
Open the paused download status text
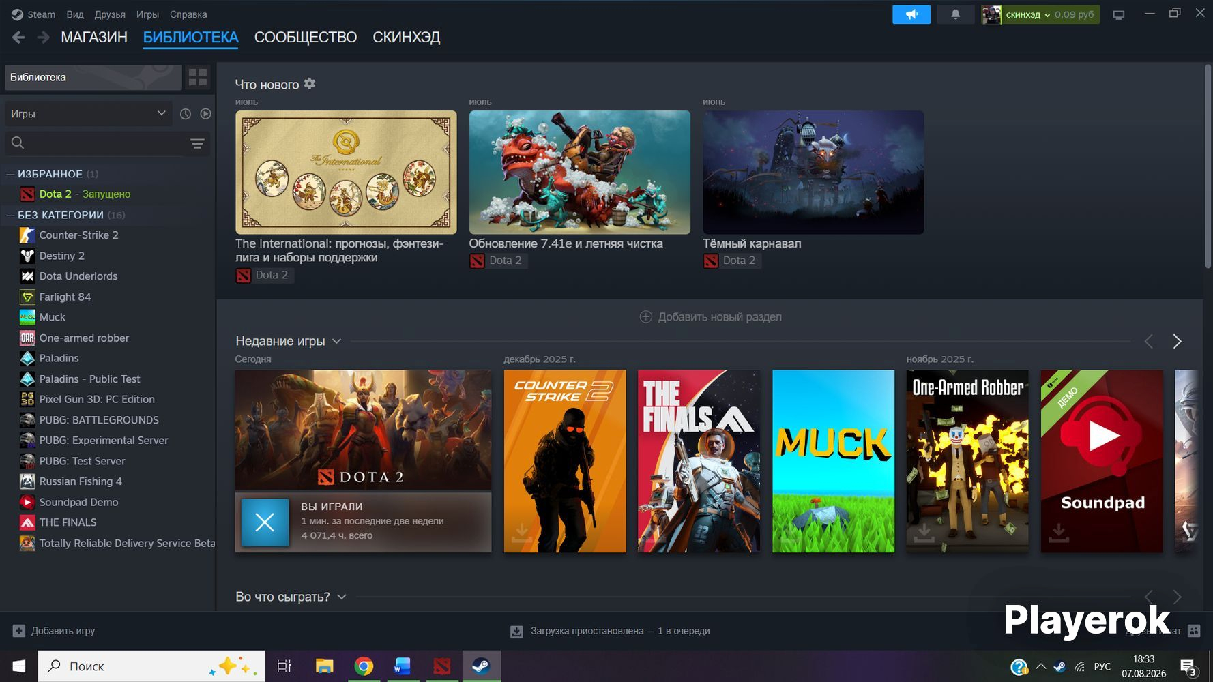tap(620, 631)
